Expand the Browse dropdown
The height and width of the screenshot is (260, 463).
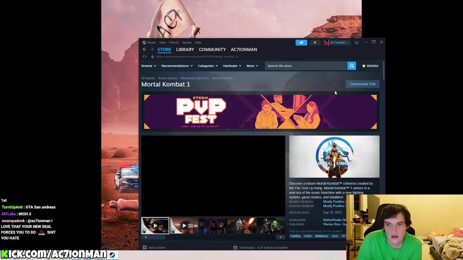pyautogui.click(x=149, y=66)
